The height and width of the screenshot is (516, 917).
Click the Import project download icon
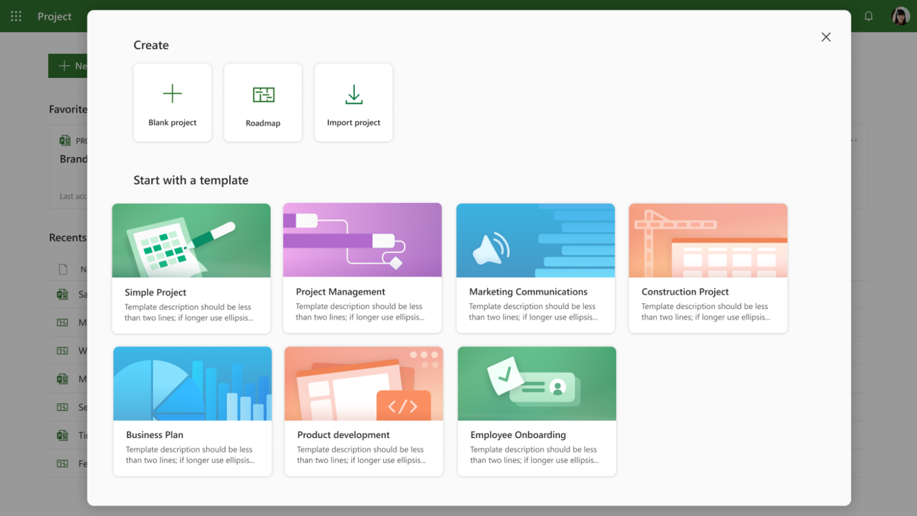pos(353,94)
